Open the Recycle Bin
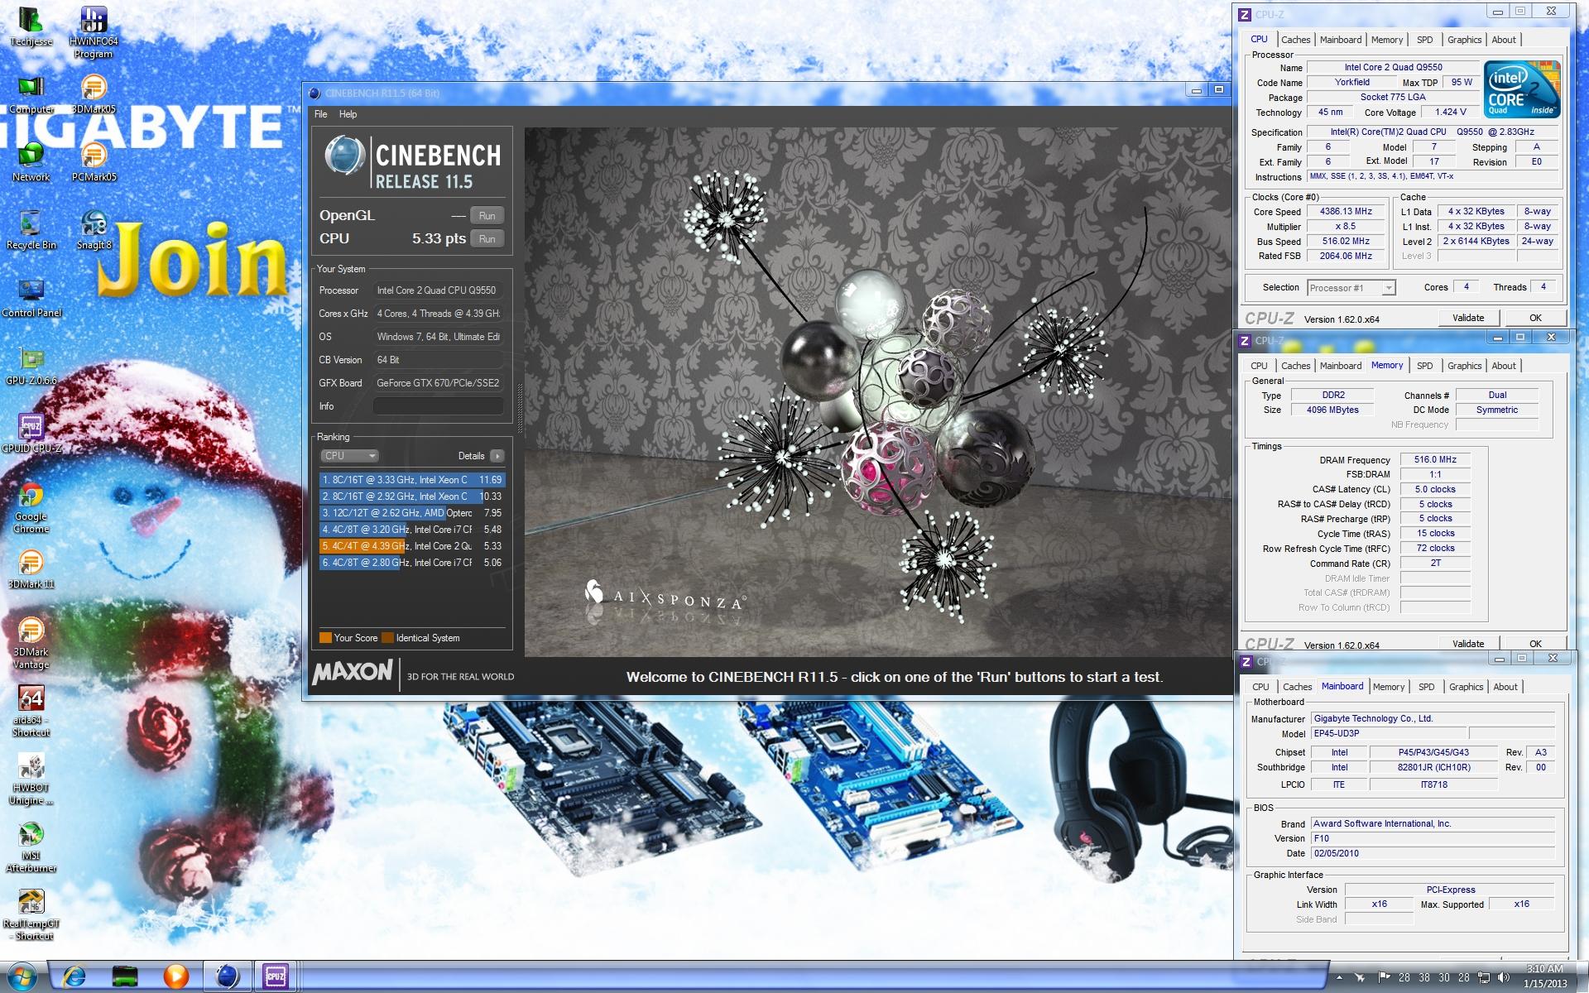This screenshot has width=1589, height=993. point(31,230)
